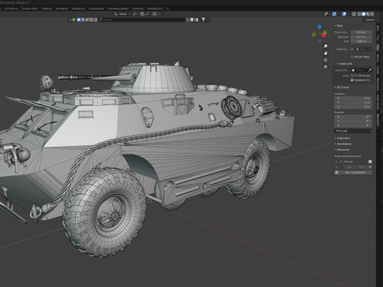Viewport: 383px width, 287px height.
Task: Click the outliner filter funnel icon
Action: [x=203, y=19]
